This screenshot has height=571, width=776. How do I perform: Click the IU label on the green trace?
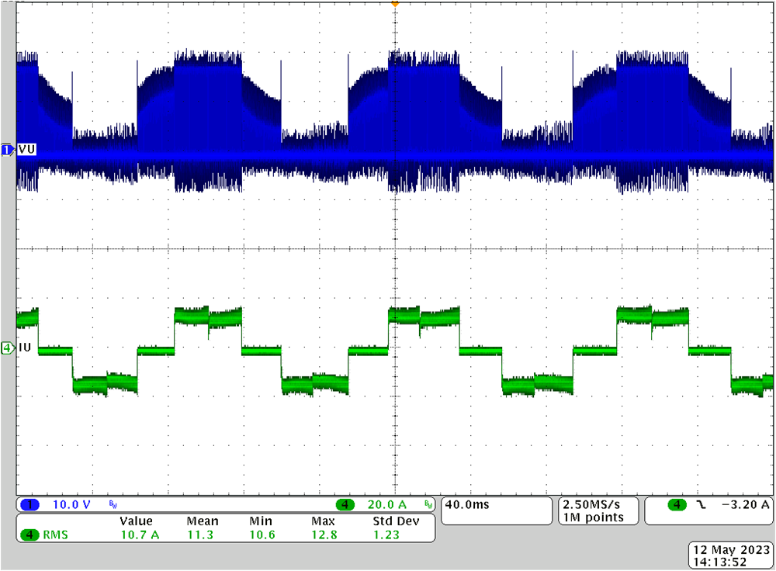[26, 348]
